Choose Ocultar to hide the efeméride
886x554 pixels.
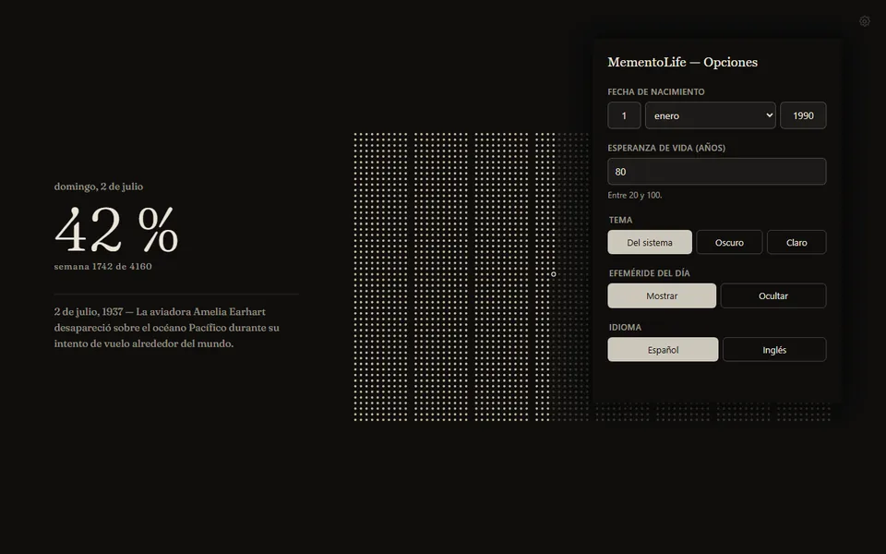click(773, 295)
